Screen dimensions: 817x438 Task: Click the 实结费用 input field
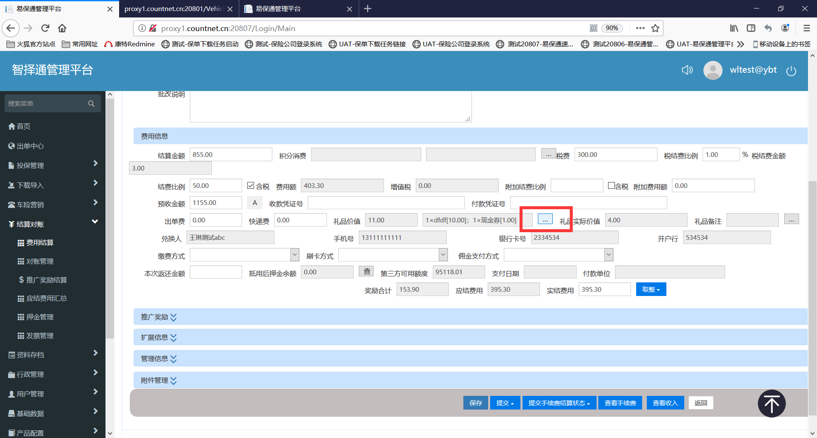tap(604, 290)
